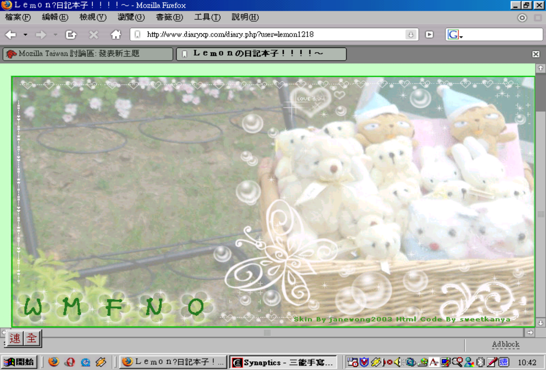Click the horizontal scrollbar right arrow
This screenshot has height=370, width=546.
point(530,332)
